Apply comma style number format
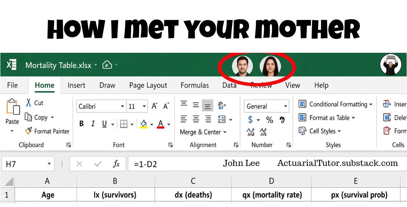The image size is (407, 207). point(282,120)
